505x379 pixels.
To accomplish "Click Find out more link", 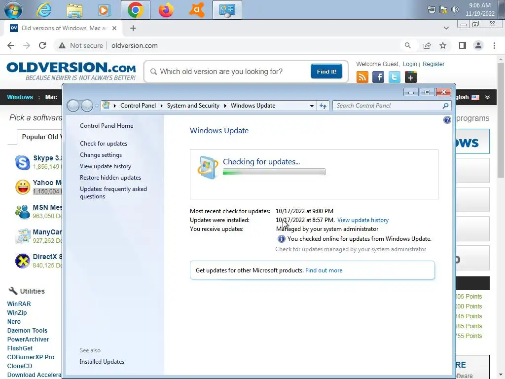I will 324,270.
